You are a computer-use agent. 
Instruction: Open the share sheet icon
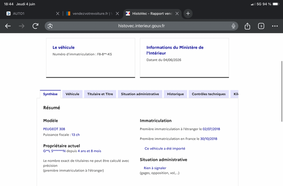247,26
